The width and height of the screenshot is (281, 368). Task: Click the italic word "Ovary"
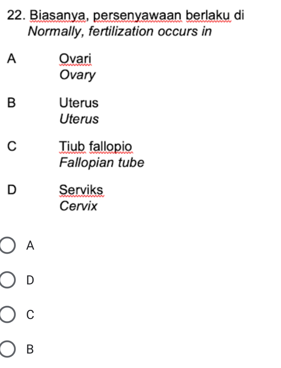[77, 75]
